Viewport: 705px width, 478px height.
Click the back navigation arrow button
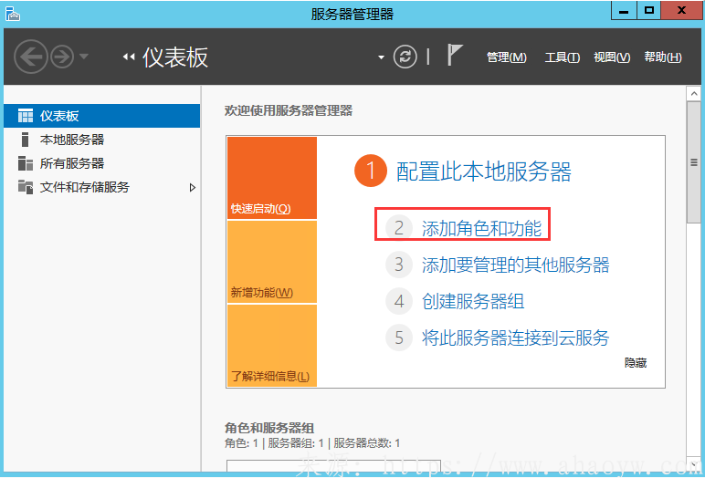point(30,57)
